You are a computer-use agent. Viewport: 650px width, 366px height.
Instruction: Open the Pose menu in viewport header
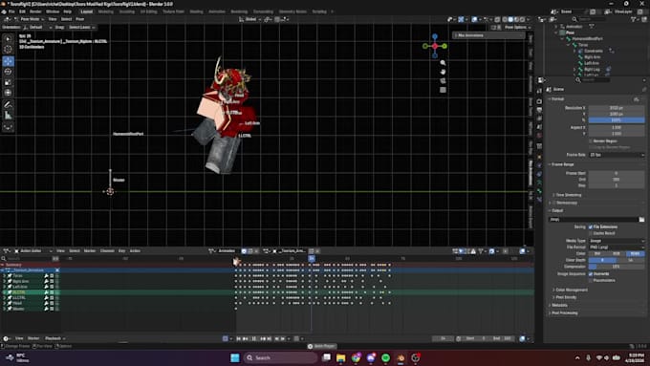[x=79, y=19]
